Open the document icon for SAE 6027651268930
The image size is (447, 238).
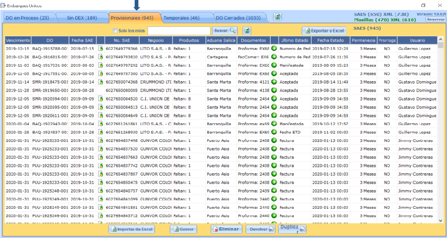[x=101, y=132]
